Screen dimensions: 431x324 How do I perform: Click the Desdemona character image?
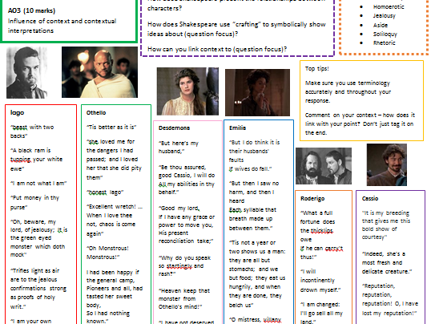pyautogui.click(x=187, y=91)
